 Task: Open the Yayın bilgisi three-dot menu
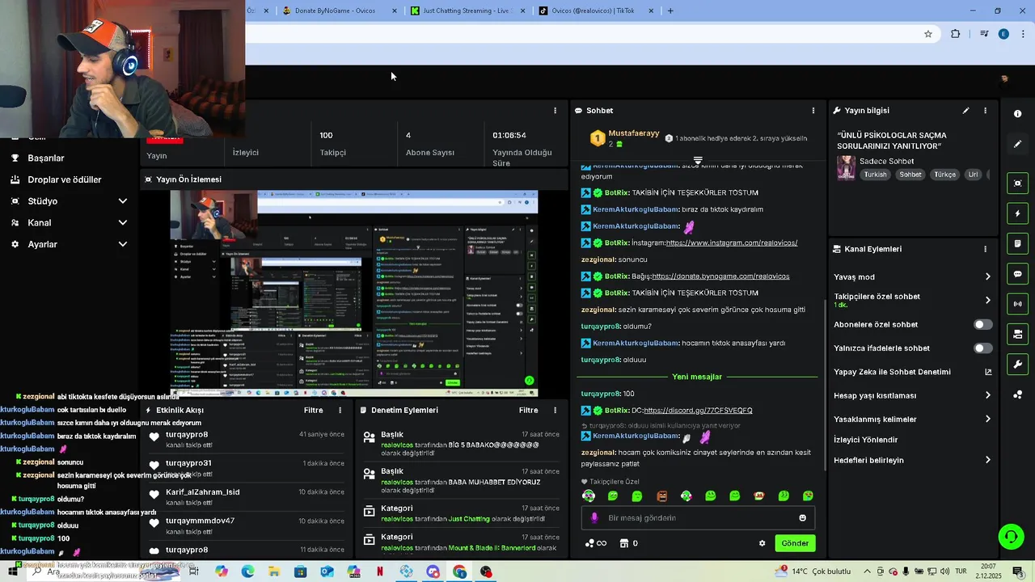[985, 111]
